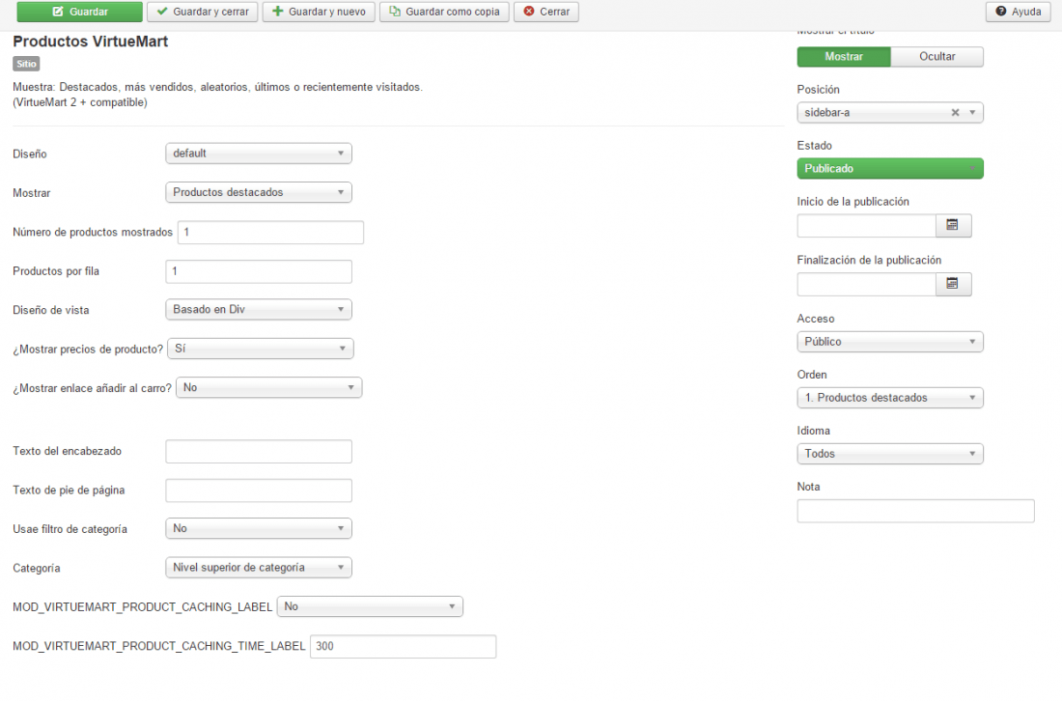Open Mostrar precios de producto dropdown

click(x=261, y=349)
